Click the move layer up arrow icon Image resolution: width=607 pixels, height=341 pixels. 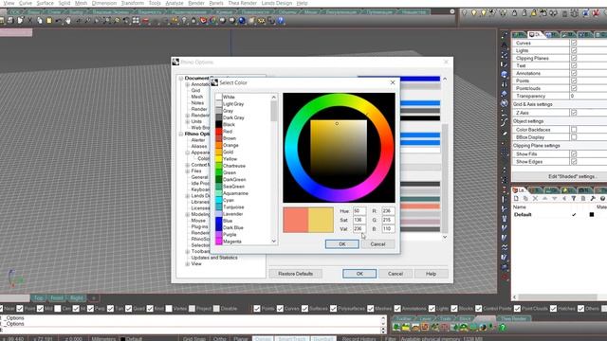point(544,198)
